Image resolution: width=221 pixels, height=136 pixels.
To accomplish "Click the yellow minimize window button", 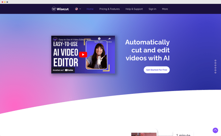I will tap(5, 2).
